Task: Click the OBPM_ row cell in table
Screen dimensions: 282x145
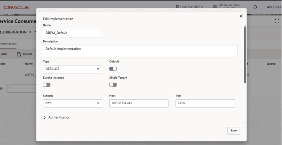Action: [30, 75]
